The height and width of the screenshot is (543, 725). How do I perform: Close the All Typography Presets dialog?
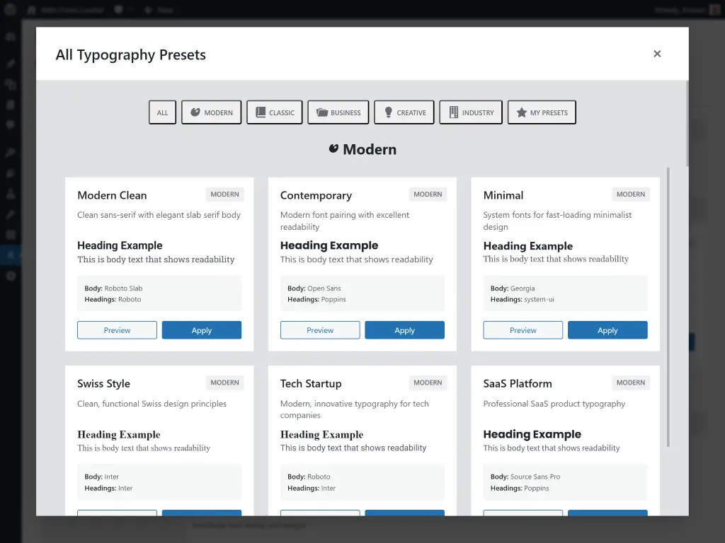(x=657, y=53)
